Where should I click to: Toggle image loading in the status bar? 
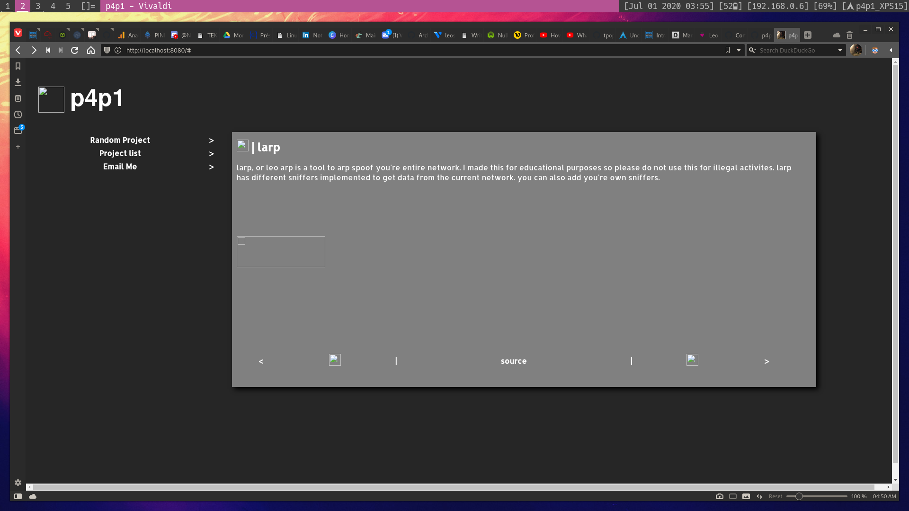pyautogui.click(x=746, y=496)
